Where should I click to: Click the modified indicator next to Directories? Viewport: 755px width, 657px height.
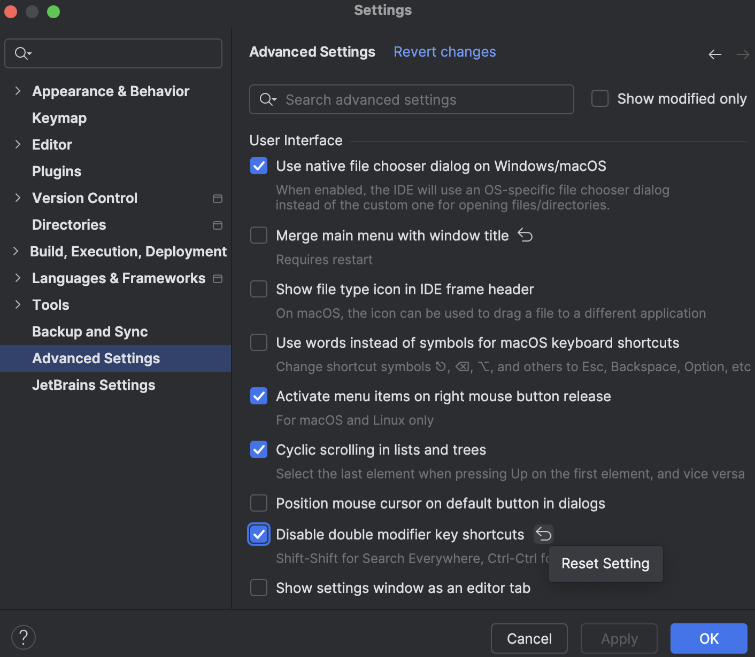pyautogui.click(x=218, y=225)
